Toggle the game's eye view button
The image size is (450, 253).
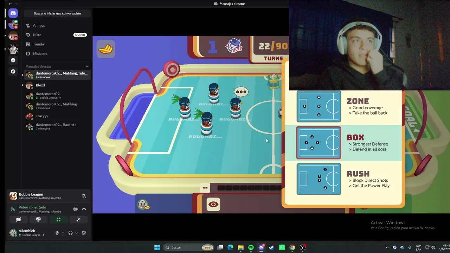click(x=213, y=205)
